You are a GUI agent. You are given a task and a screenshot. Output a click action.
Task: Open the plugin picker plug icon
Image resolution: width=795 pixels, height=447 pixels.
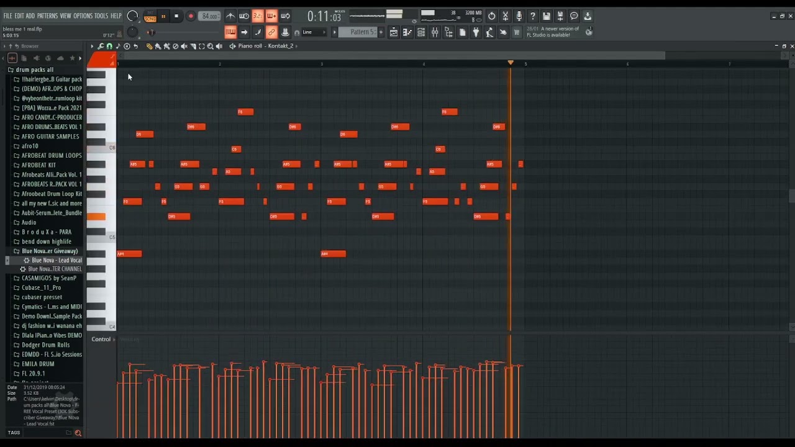pos(476,32)
